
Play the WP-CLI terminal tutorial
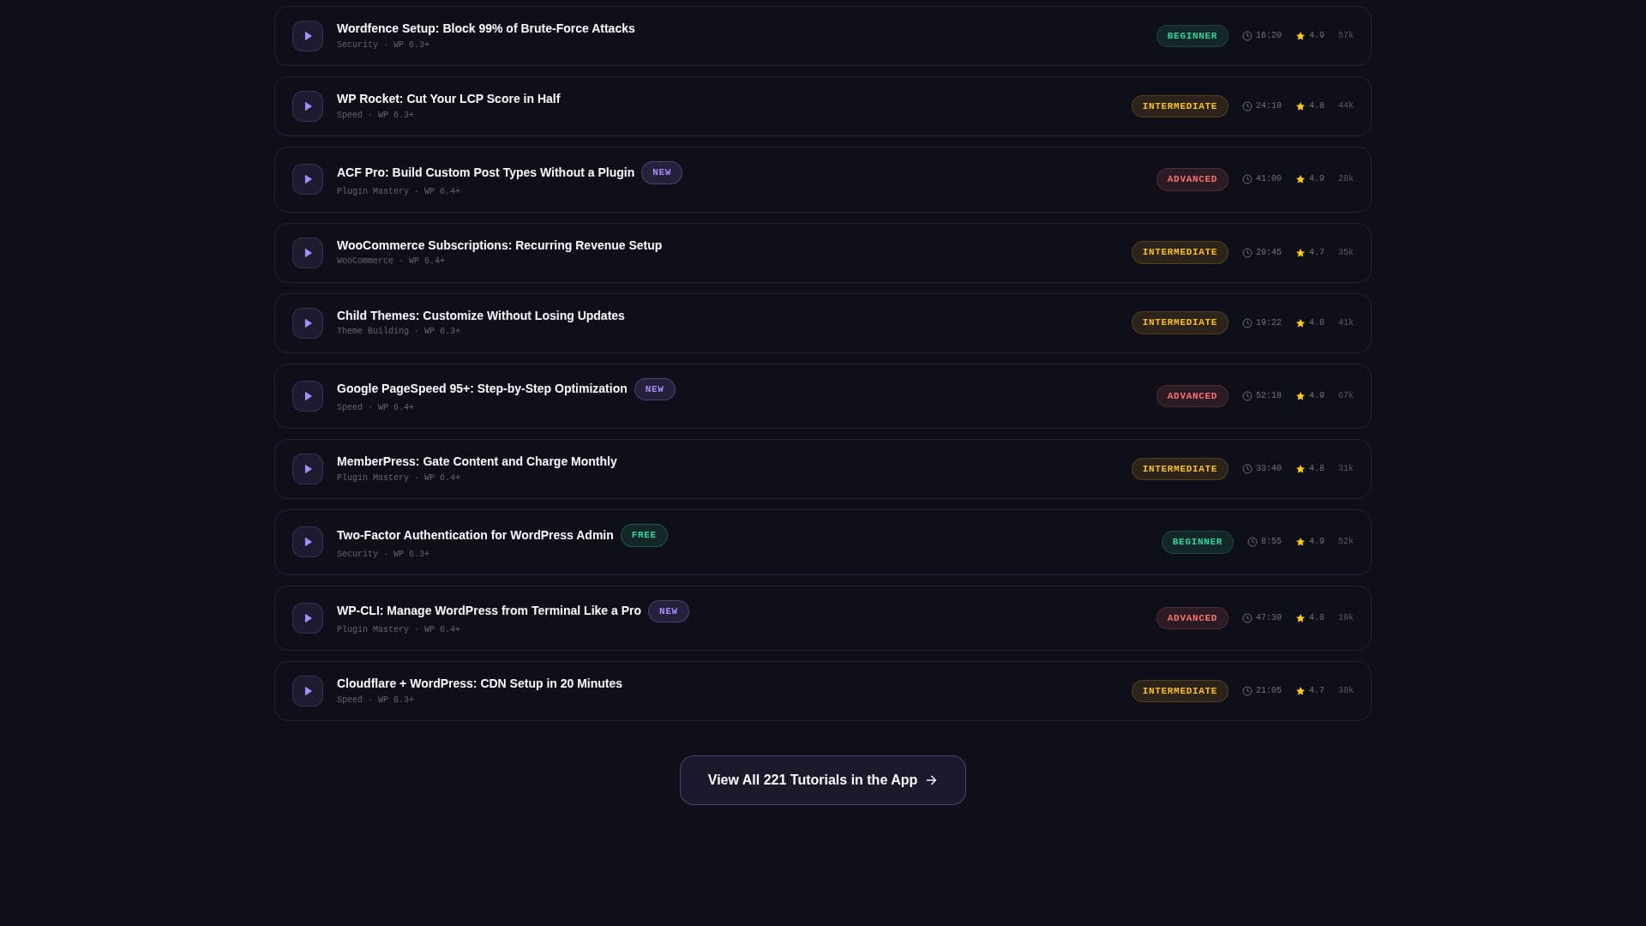308,618
